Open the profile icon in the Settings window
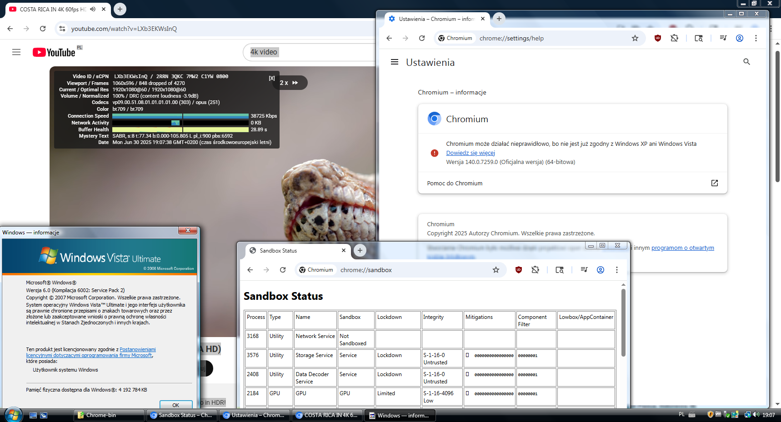This screenshot has width=781, height=422. coord(740,38)
